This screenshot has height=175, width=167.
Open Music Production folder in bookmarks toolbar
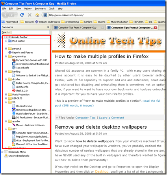coord(117,22)
